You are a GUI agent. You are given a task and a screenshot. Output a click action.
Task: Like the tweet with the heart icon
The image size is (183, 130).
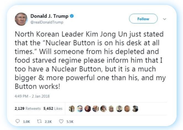click(61, 121)
